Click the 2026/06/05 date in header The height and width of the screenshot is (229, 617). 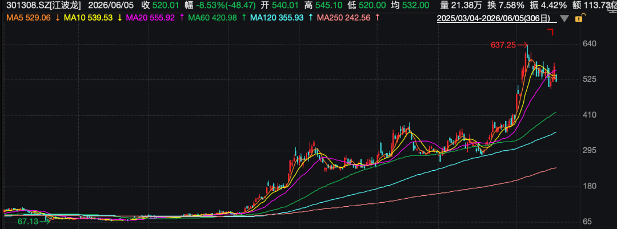pyautogui.click(x=110, y=5)
